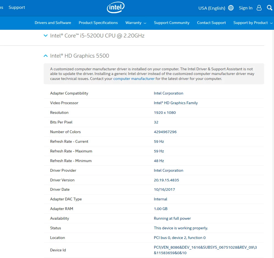Image resolution: width=274 pixels, height=258 pixels.
Task: Click the Driver Provider label
Action: [x=63, y=170]
